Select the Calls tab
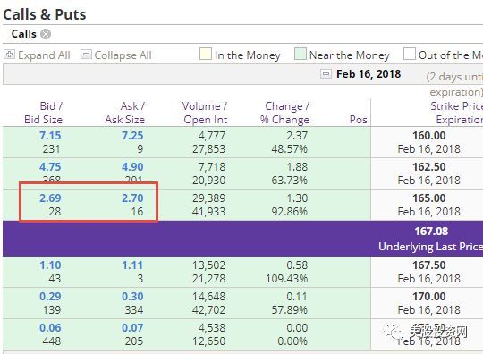This screenshot has height=354, width=483. [x=24, y=34]
